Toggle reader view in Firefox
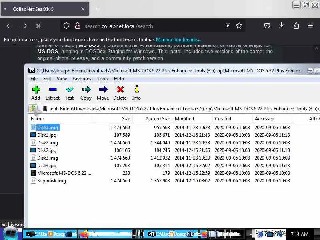Screen dimensions: 320x240 pyautogui.click(x=228, y=26)
